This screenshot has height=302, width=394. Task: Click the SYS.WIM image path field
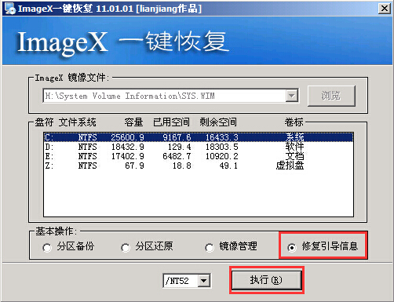165,96
